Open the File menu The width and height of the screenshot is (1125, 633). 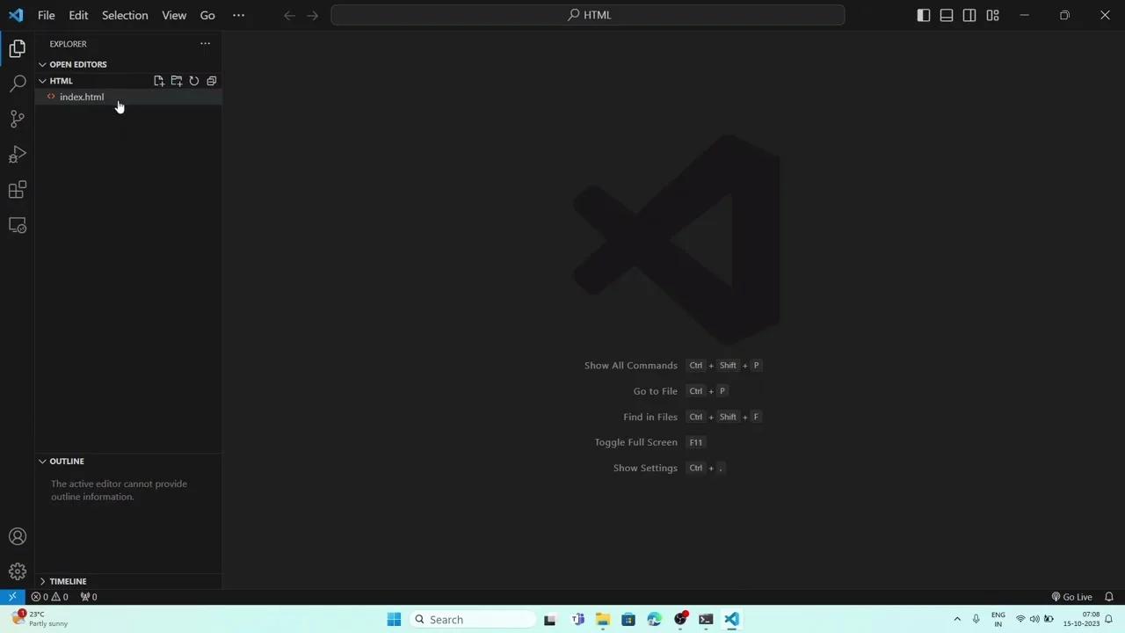[46, 15]
